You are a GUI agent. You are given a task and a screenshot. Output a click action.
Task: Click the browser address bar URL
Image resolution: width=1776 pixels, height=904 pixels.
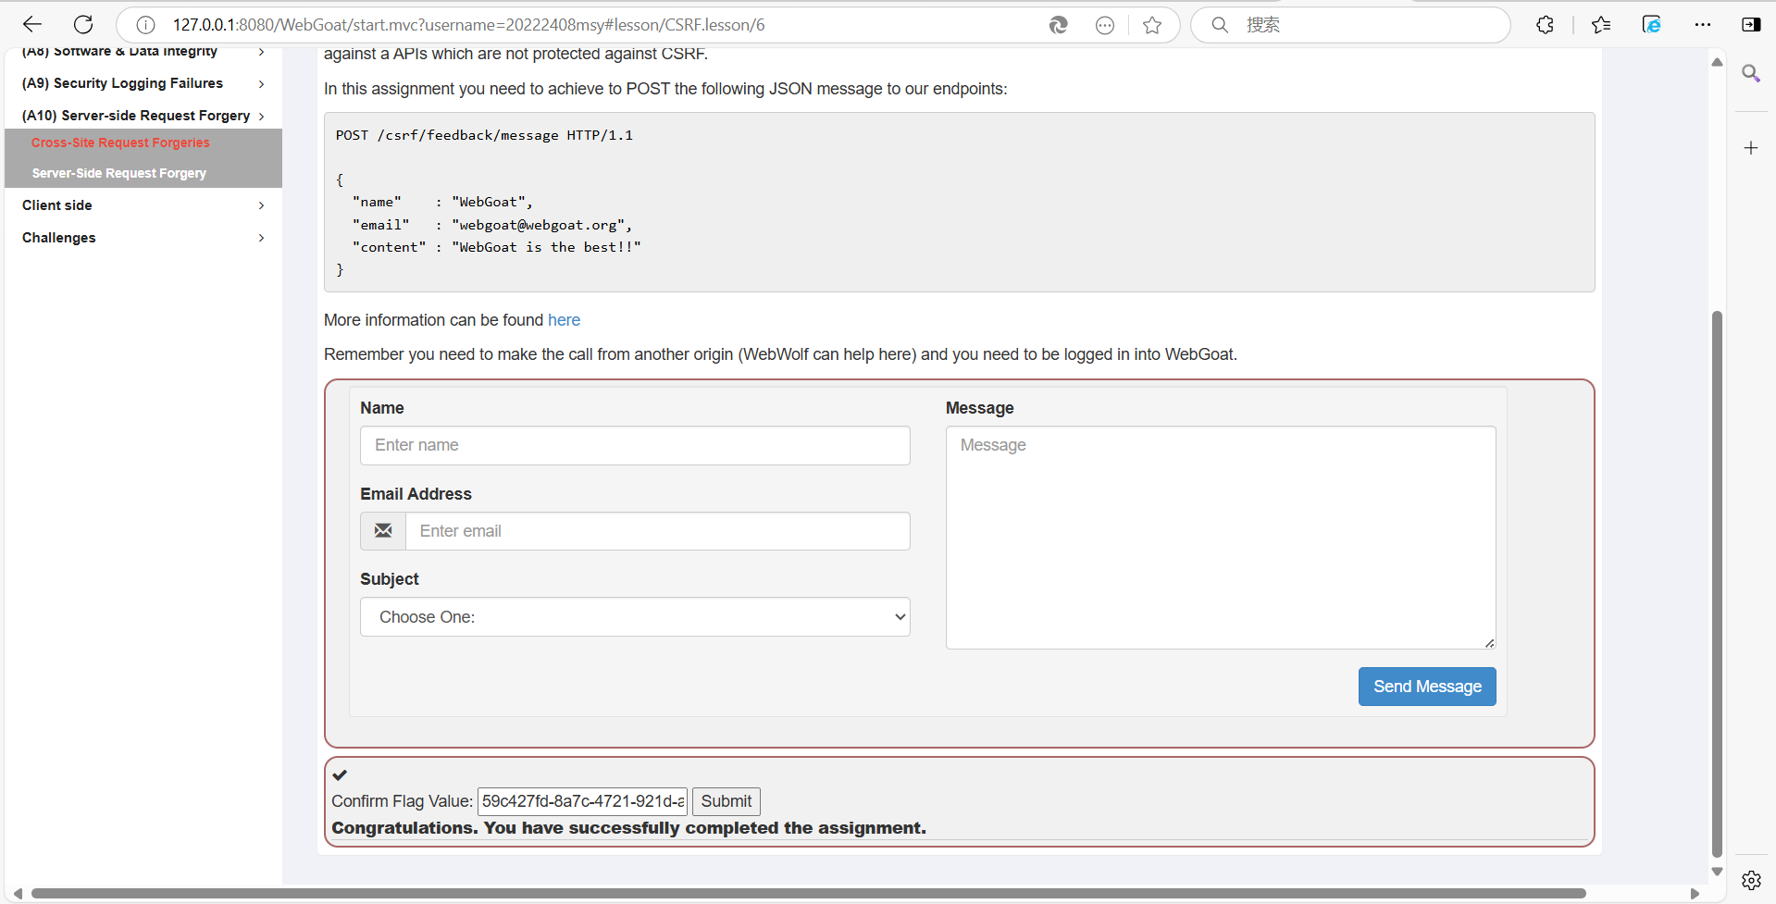[468, 25]
